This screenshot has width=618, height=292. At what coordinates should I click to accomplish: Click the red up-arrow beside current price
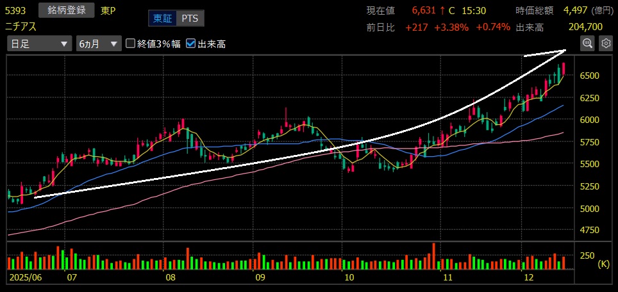coord(442,10)
